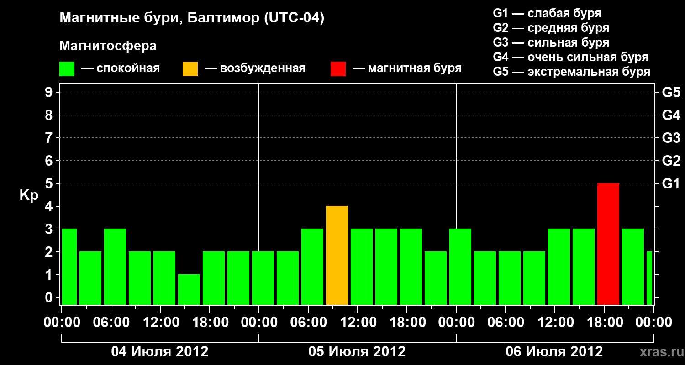This screenshot has width=685, height=365.
Task: Click the green 'спокойная' legend square
Action: point(67,69)
